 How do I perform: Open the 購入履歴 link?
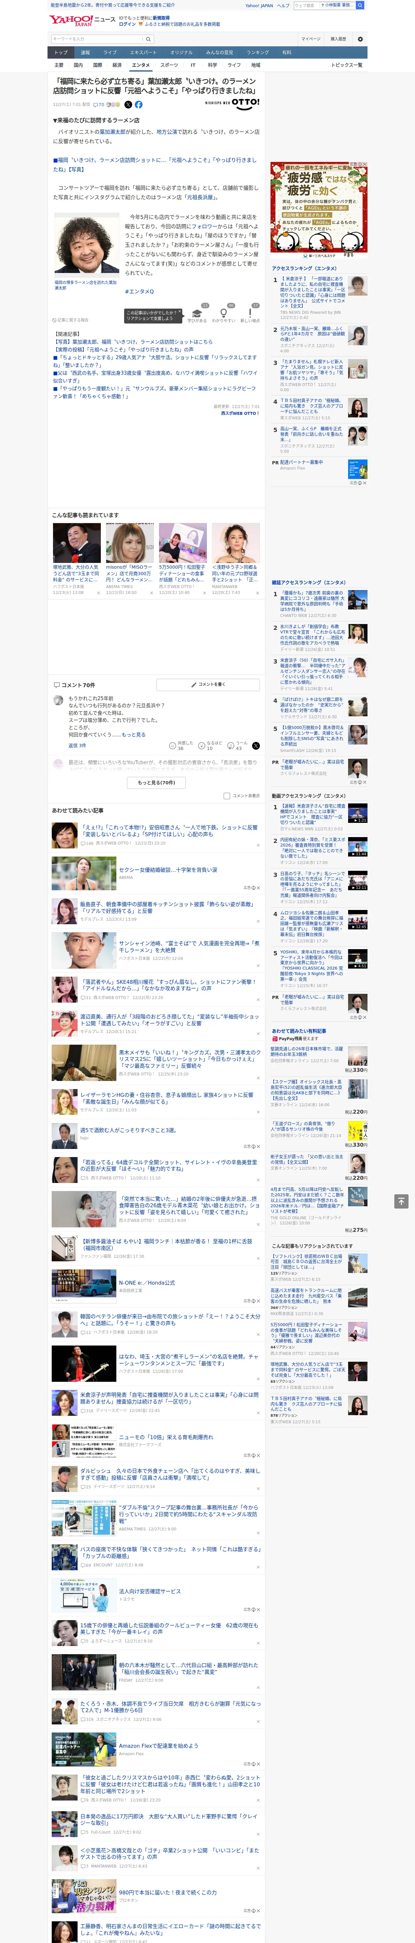[338, 39]
